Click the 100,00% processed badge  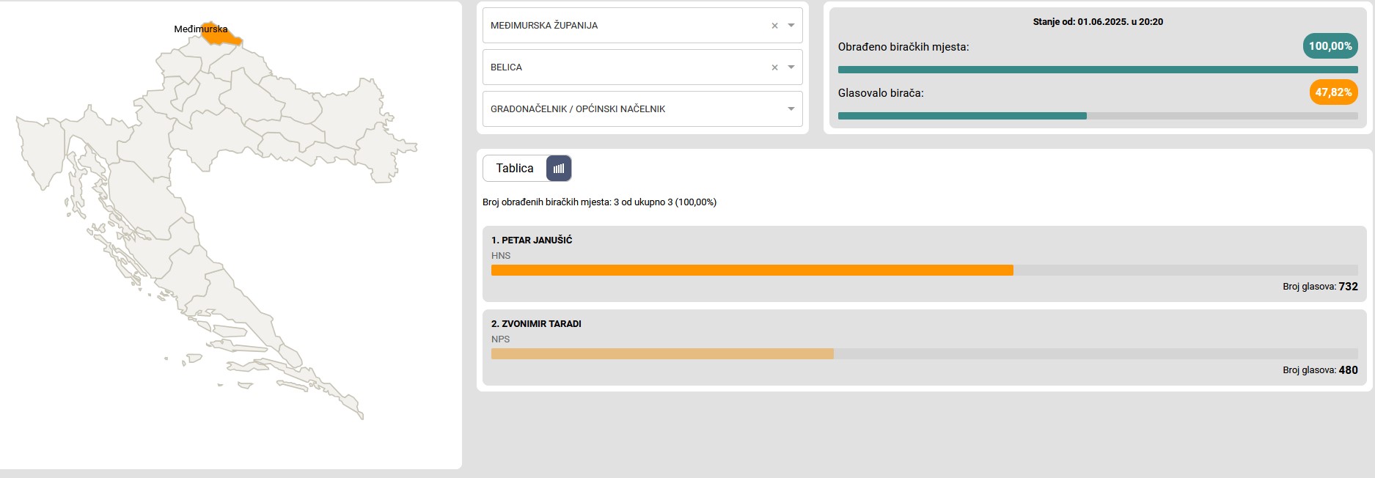(x=1330, y=46)
